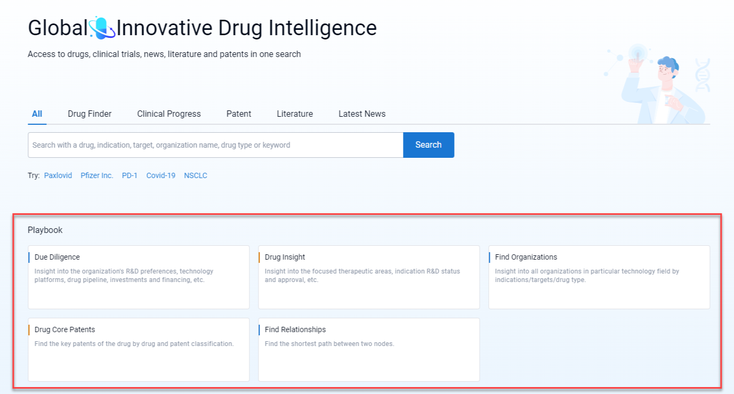
Task: Open the Clinical Progress tab
Action: click(x=169, y=114)
